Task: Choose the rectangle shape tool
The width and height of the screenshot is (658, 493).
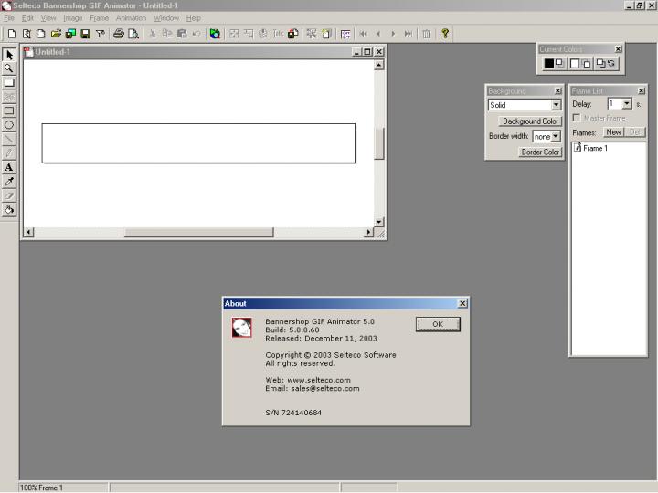Action: (9, 110)
